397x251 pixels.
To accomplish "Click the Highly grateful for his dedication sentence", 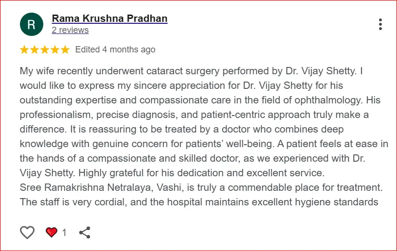I will point(201,173).
